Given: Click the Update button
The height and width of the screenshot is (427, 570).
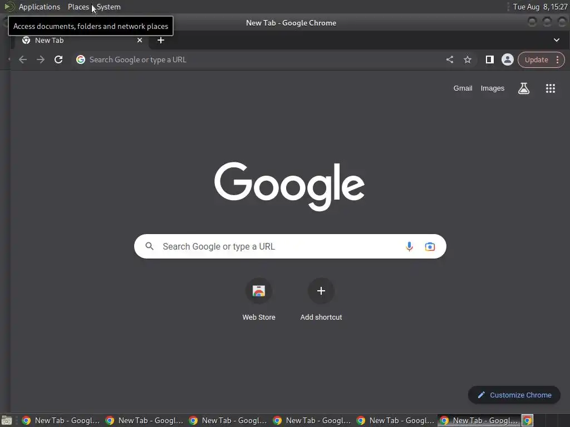Looking at the screenshot, I should (536, 60).
